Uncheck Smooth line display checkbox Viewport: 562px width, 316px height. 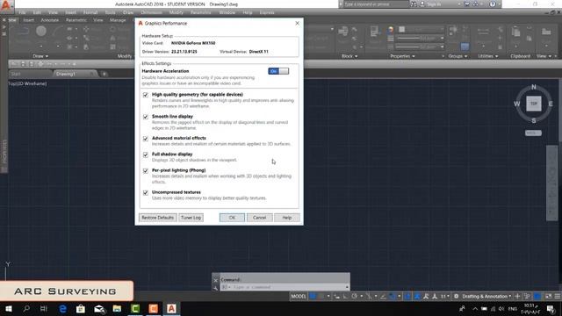tap(146, 117)
